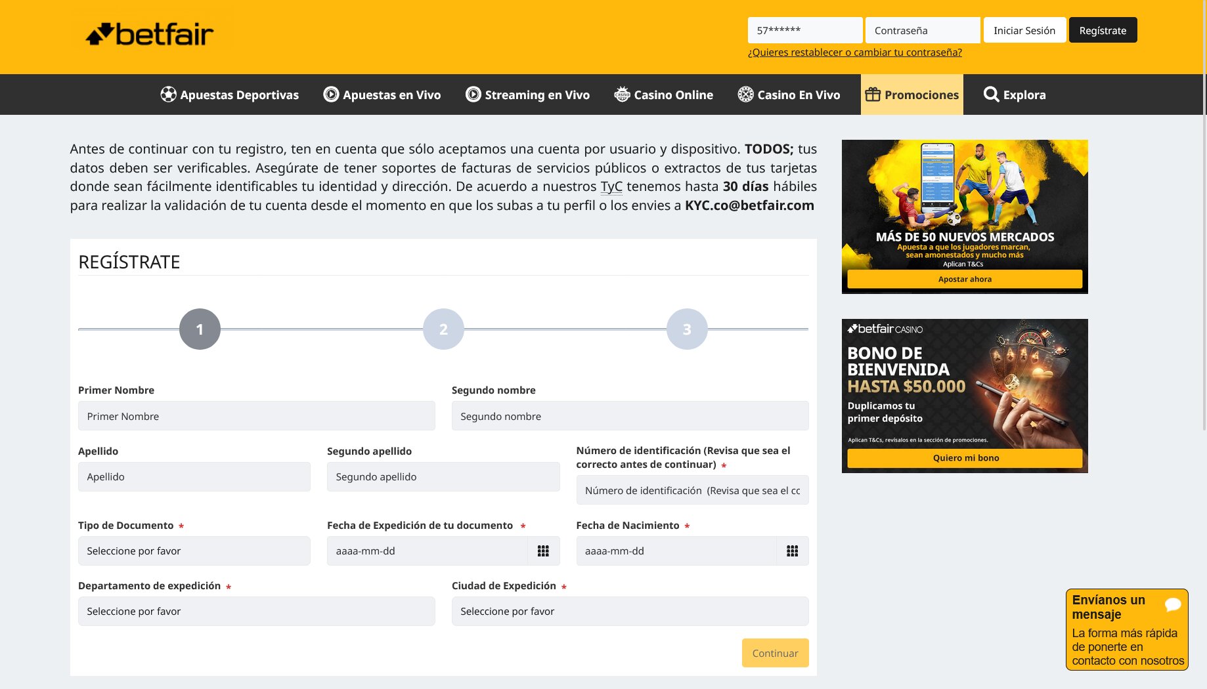Focus the Número de identificación field
Image resolution: width=1207 pixels, height=689 pixels.
pyautogui.click(x=693, y=490)
